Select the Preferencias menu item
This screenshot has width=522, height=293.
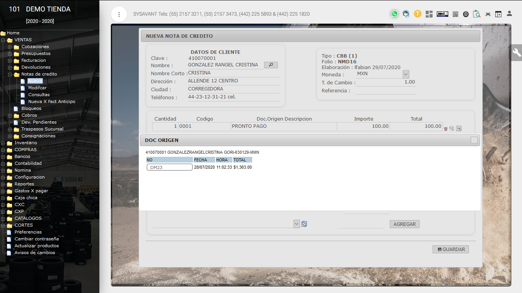pos(28,232)
